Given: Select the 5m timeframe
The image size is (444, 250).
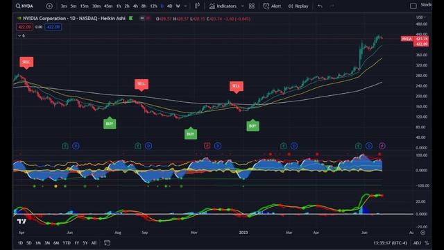Looking at the screenshot, I should 74,6.
